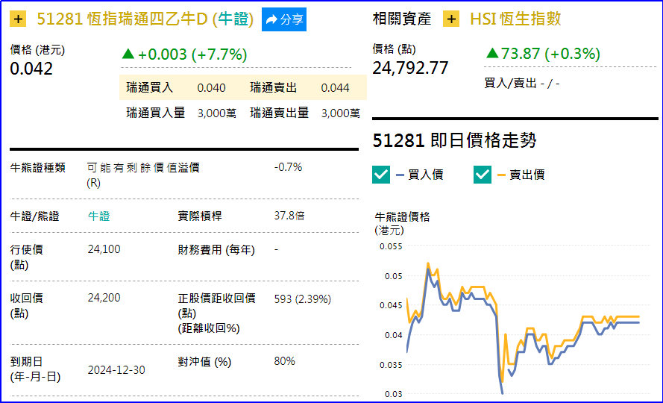Click the orange line swatch for 賣出價
Image resolution: width=663 pixels, height=403 pixels.
(x=501, y=175)
